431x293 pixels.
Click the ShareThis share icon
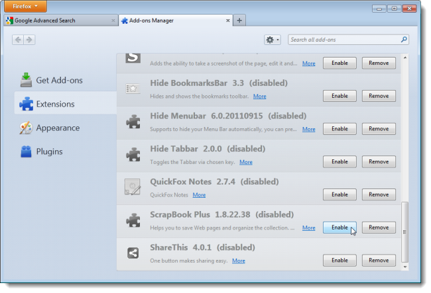point(133,253)
